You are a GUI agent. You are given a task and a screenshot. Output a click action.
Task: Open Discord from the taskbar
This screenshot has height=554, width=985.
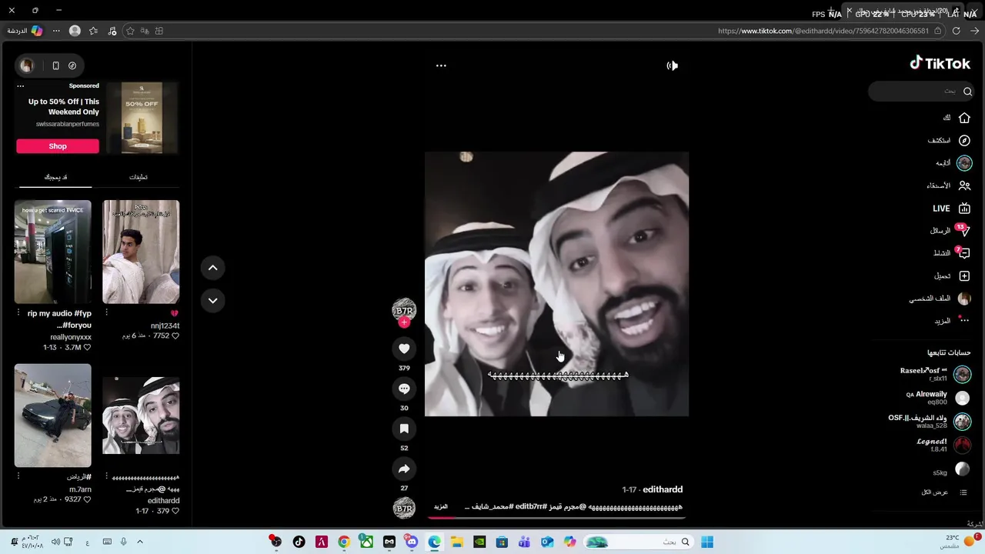point(412,542)
